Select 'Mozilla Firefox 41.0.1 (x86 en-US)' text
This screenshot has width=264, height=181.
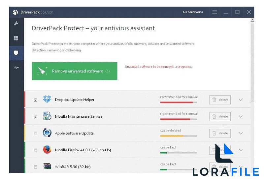pos(83,150)
